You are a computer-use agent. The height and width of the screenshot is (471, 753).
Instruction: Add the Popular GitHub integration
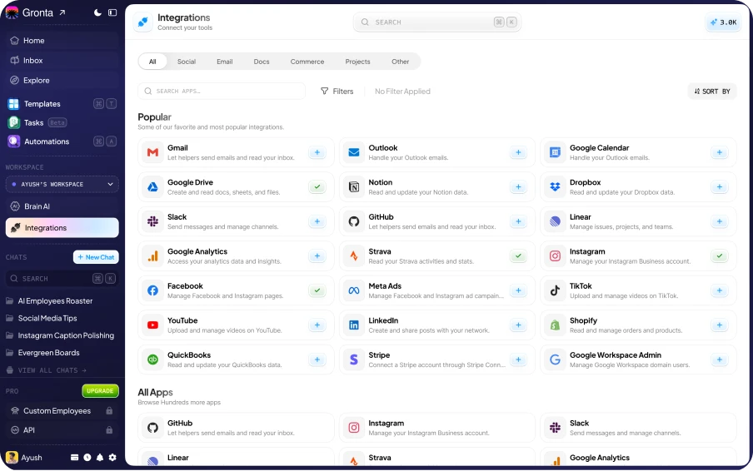point(518,221)
